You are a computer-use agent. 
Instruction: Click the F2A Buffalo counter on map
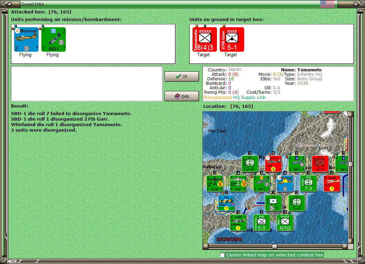click(x=226, y=203)
